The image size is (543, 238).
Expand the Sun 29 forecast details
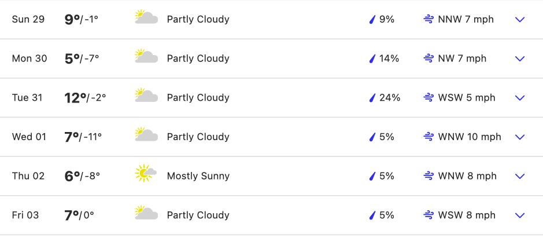pyautogui.click(x=520, y=20)
